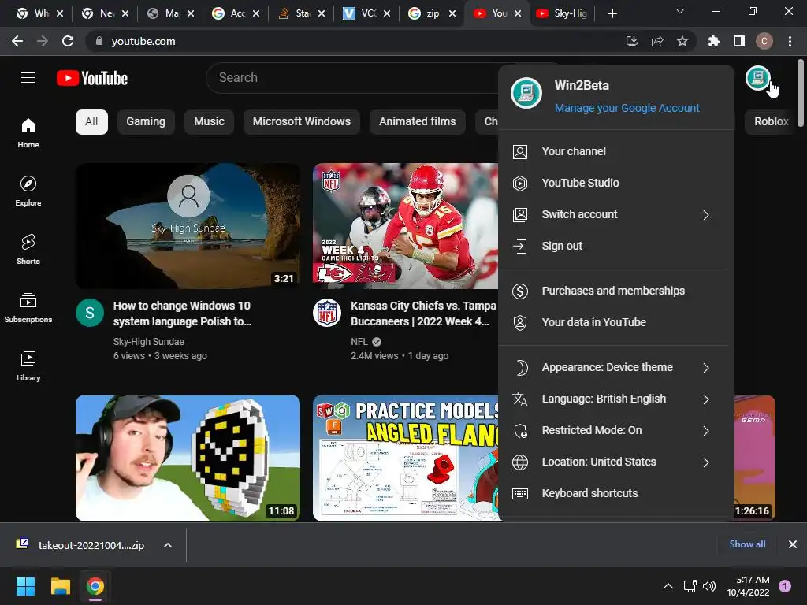
Task: Click Chrome icon in taskbar
Action: tap(95, 586)
